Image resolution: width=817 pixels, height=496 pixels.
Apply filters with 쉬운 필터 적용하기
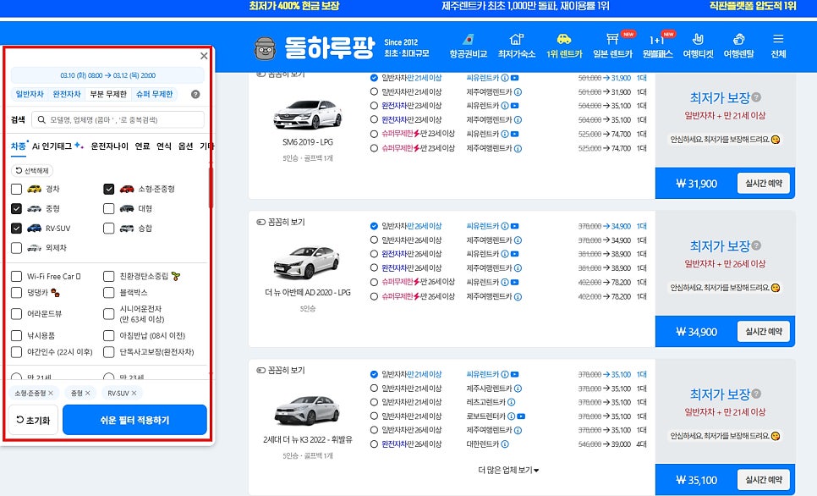134,420
